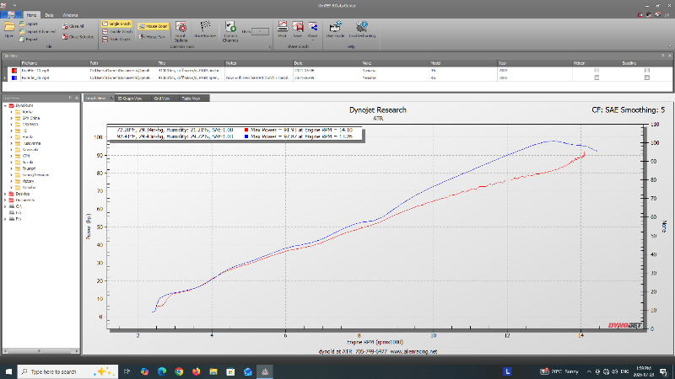This screenshot has width=675, height=379.
Task: Open the User Guide
Action: coord(335,29)
